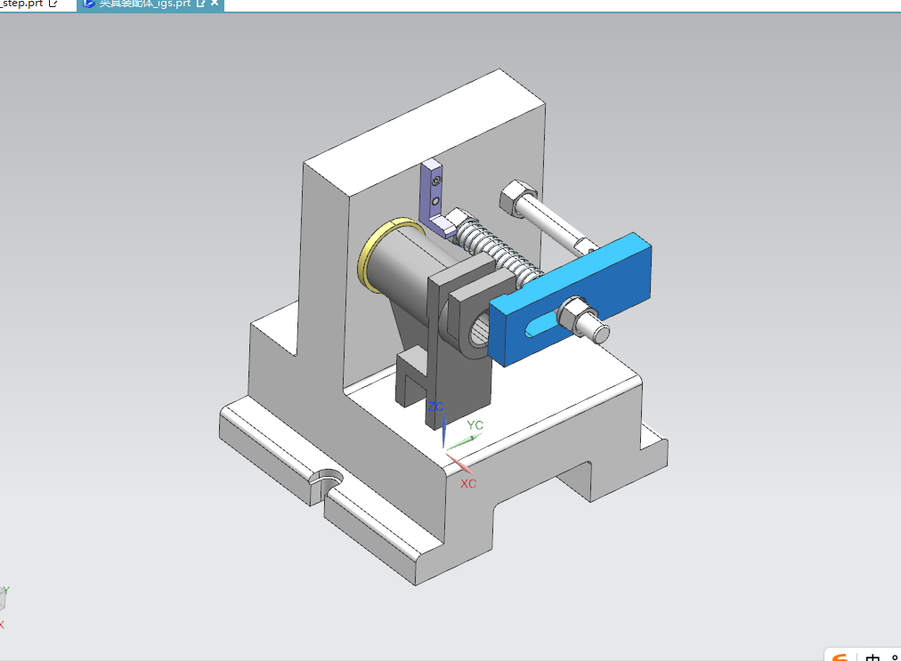Select the blue clamp plate
Image resolution: width=901 pixels, height=661 pixels.
(x=571, y=297)
